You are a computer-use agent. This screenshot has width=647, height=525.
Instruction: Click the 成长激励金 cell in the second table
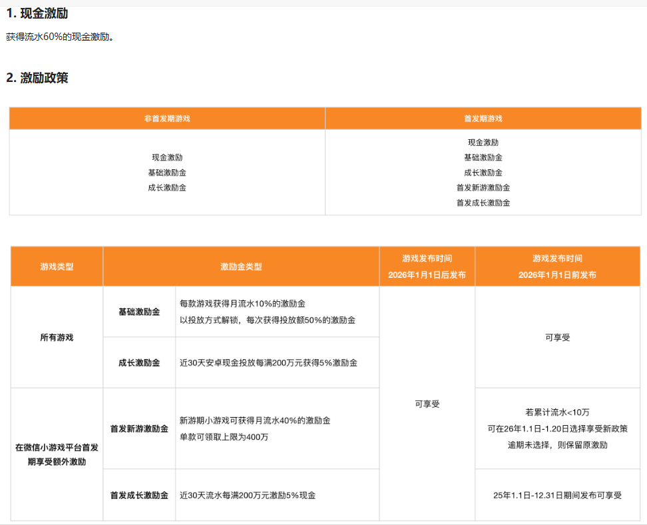(x=138, y=362)
